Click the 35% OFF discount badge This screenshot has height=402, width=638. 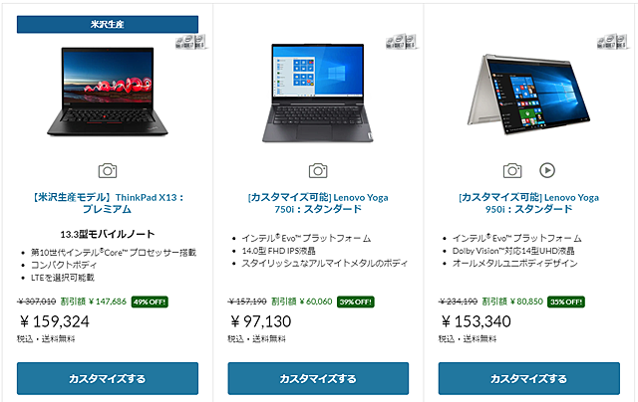(x=566, y=301)
